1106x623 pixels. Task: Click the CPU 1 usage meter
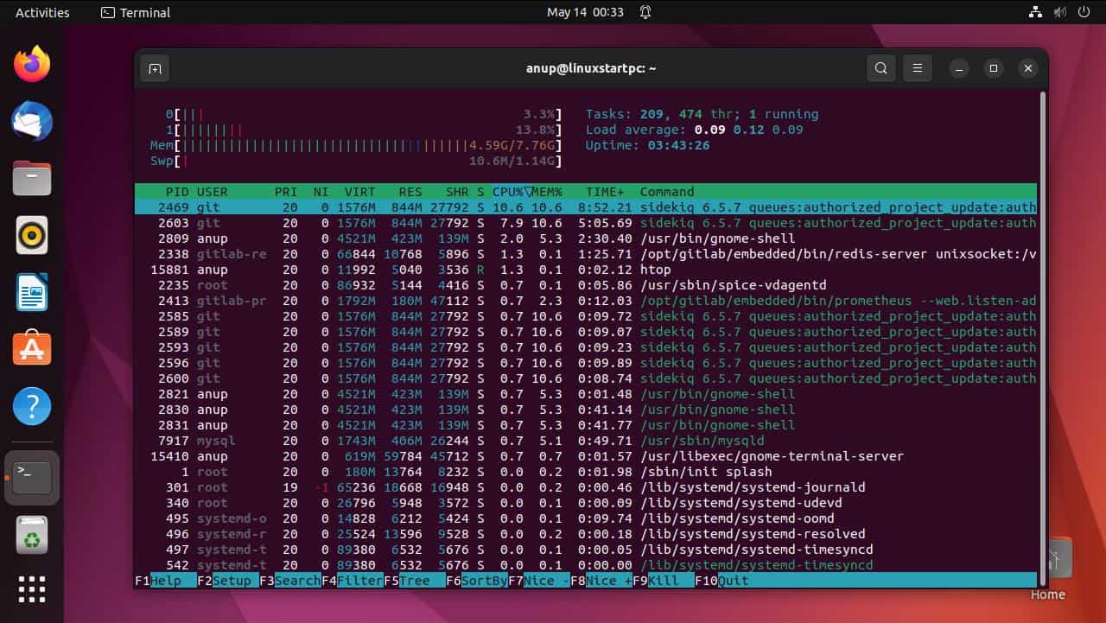coord(364,130)
